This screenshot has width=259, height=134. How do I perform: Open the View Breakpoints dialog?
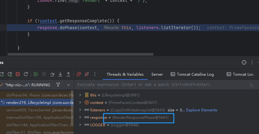tap(79, 74)
